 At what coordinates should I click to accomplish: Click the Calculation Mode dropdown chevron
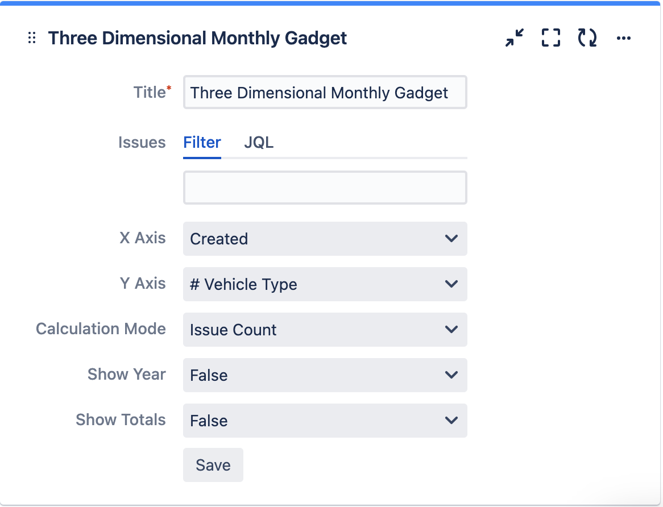(451, 330)
